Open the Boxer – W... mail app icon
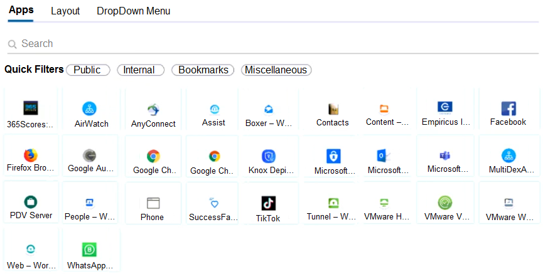The width and height of the screenshot is (543, 274). pos(269,110)
